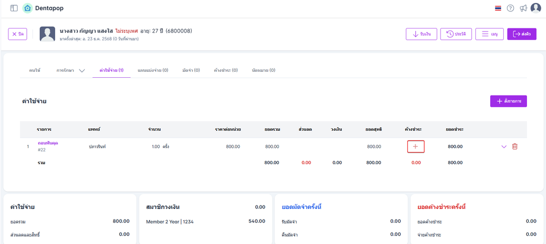Image resolution: width=546 pixels, height=244 pixels.
Task: Open the user profile avatar
Action: [536, 8]
